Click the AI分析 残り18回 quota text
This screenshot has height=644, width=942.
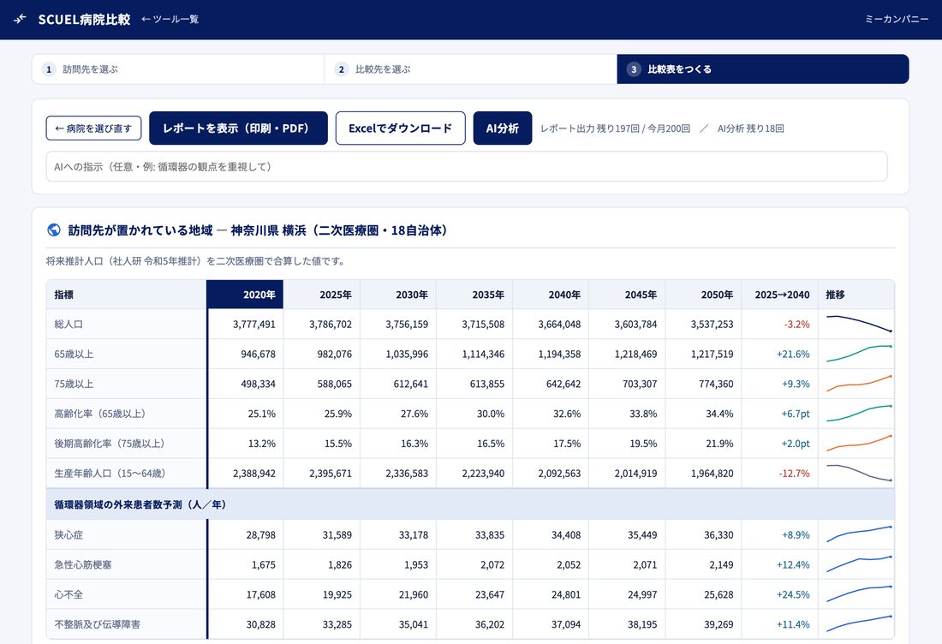pyautogui.click(x=750, y=128)
